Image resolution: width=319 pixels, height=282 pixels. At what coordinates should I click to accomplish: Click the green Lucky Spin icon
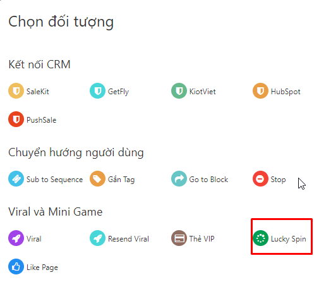(260, 238)
